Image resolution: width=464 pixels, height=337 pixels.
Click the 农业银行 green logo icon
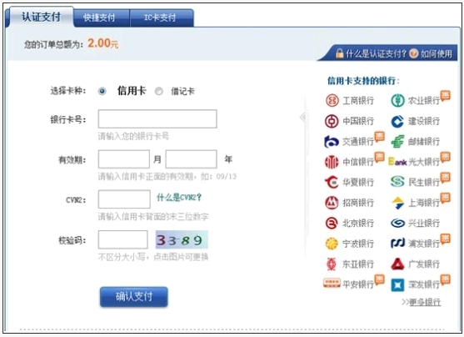397,100
